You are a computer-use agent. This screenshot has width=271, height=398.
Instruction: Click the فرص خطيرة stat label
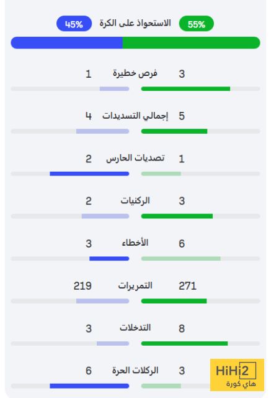click(135, 73)
